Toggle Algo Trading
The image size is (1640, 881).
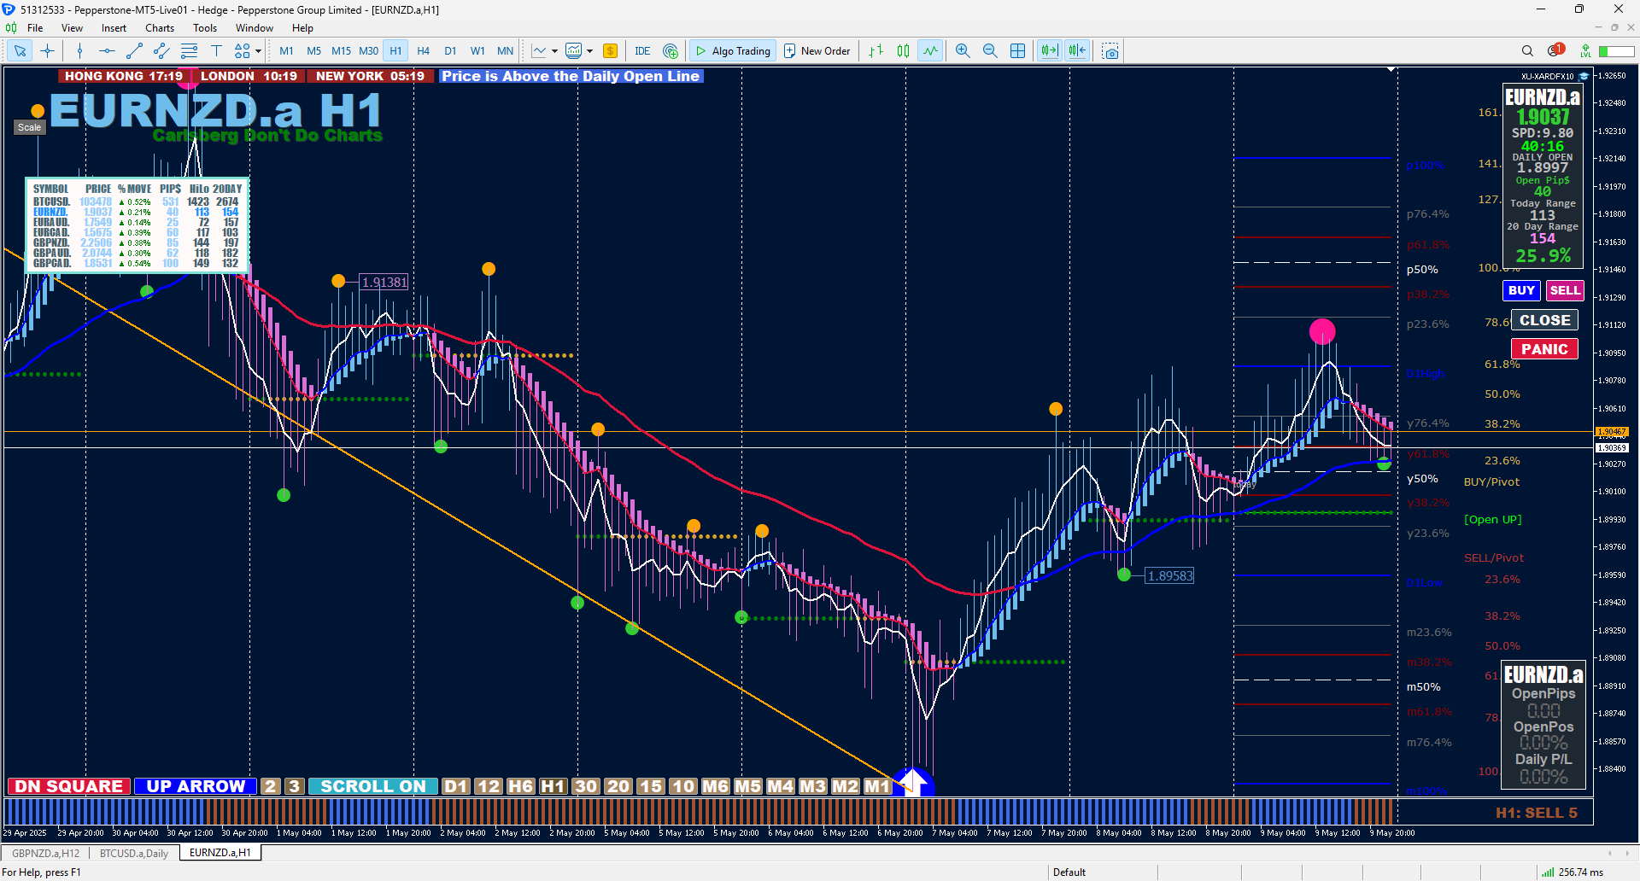click(733, 51)
